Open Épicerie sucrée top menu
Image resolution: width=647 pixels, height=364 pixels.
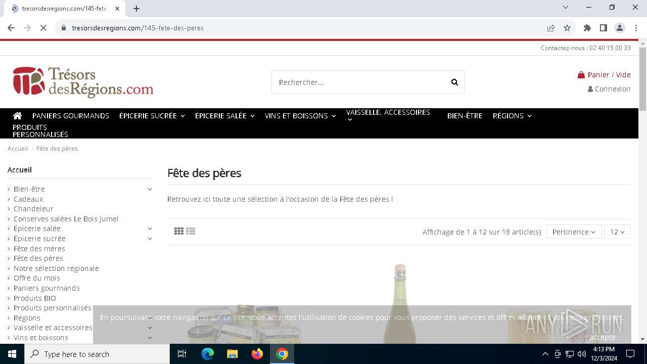[x=152, y=116]
